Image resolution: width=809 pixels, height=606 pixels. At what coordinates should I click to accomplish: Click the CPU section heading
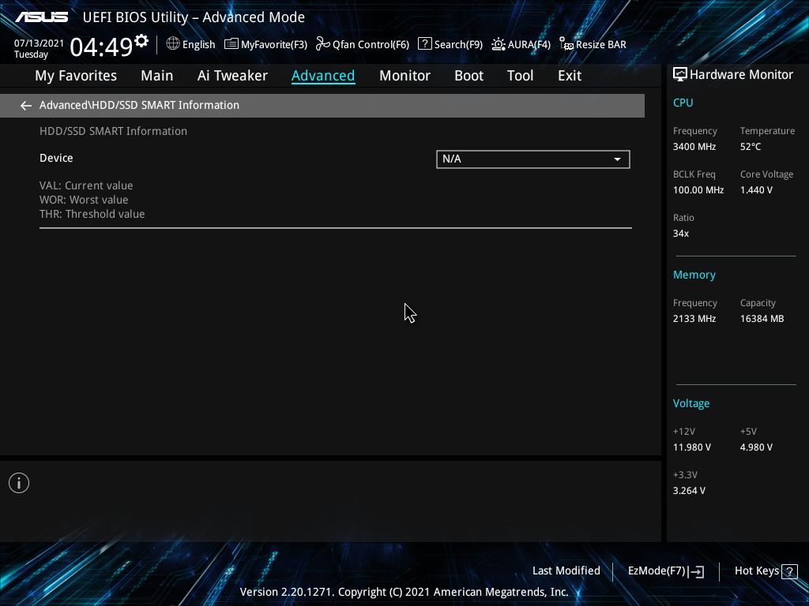coord(683,103)
